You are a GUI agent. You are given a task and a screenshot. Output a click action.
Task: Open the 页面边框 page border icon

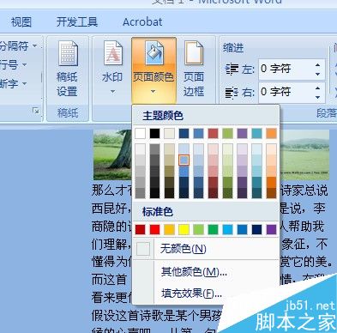(x=194, y=53)
